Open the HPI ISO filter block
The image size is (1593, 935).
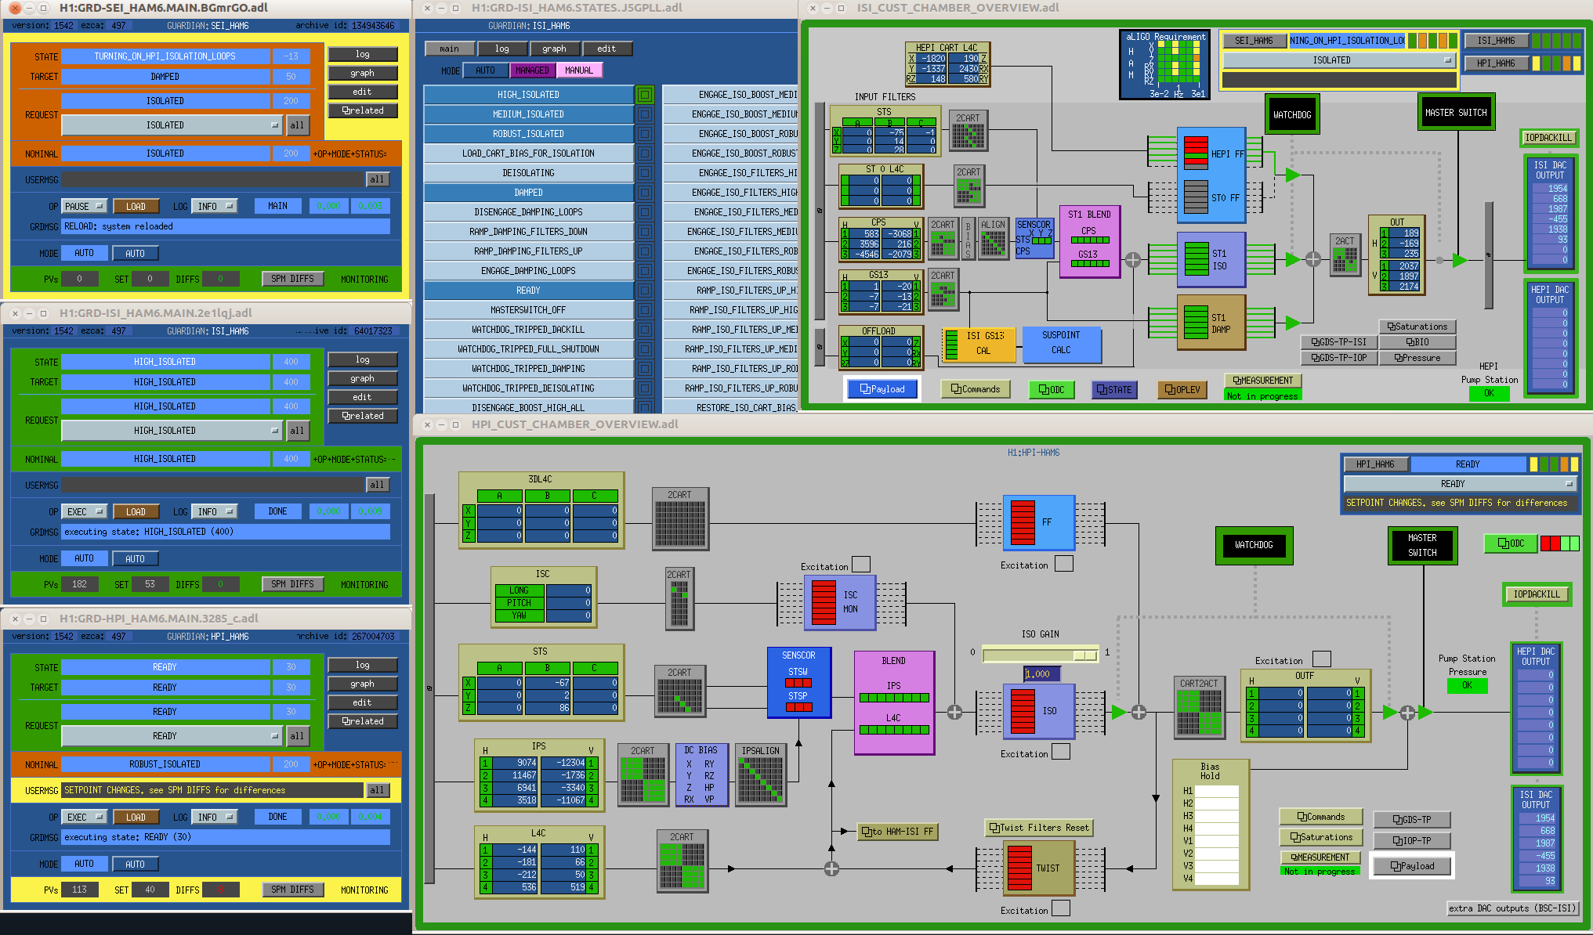pos(1039,711)
